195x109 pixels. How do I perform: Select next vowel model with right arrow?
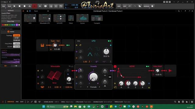coord(99,87)
